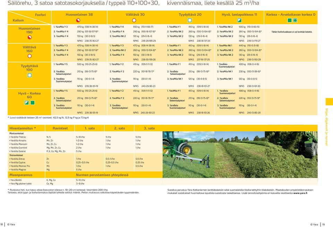Click the half-green square under Hyvä – Korkea 60
Screen dimensions: 333x227
point(27,103)
